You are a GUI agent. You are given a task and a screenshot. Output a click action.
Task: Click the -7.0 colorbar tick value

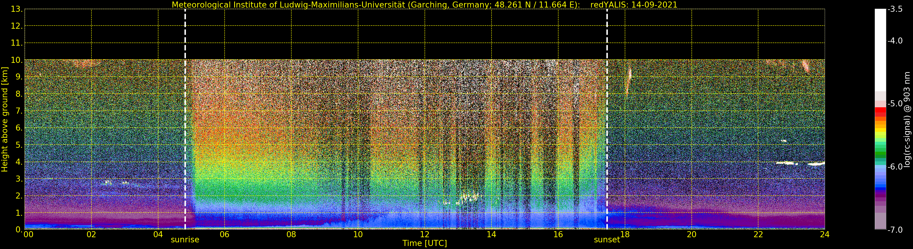[895, 230]
